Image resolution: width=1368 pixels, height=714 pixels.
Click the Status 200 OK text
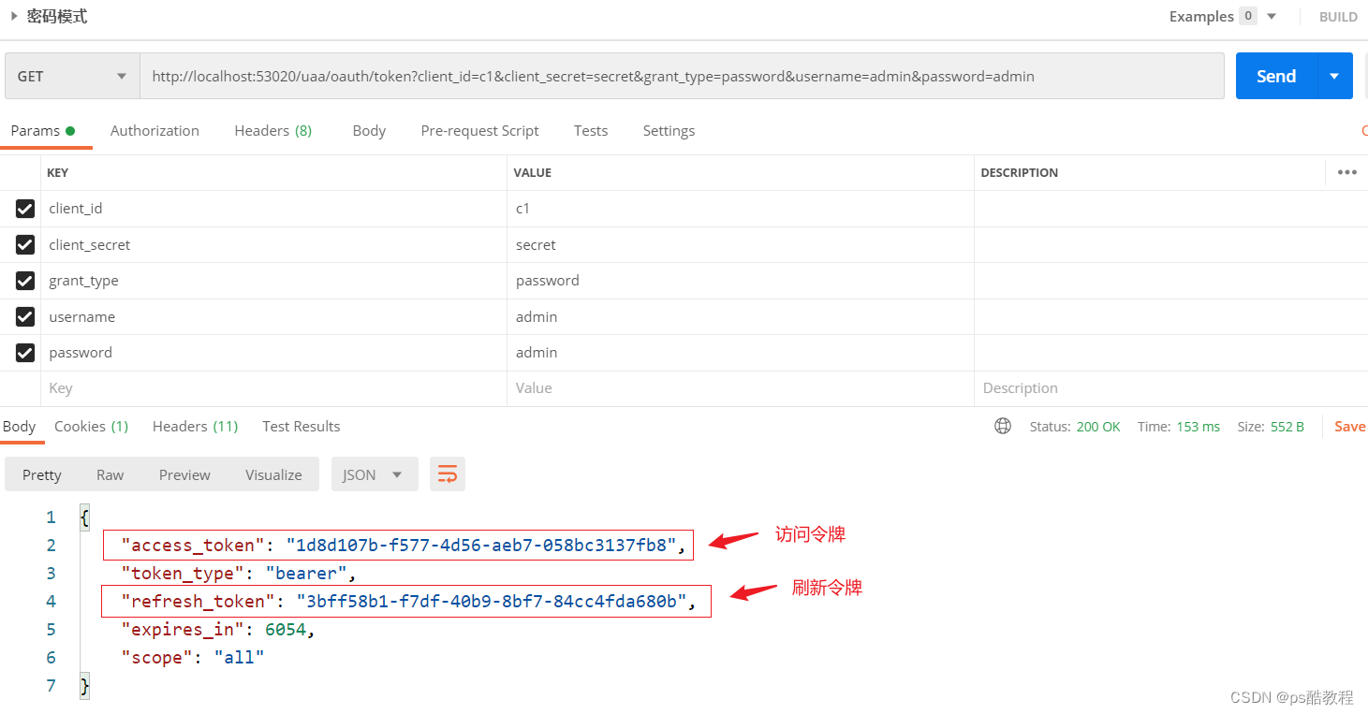[1075, 427]
